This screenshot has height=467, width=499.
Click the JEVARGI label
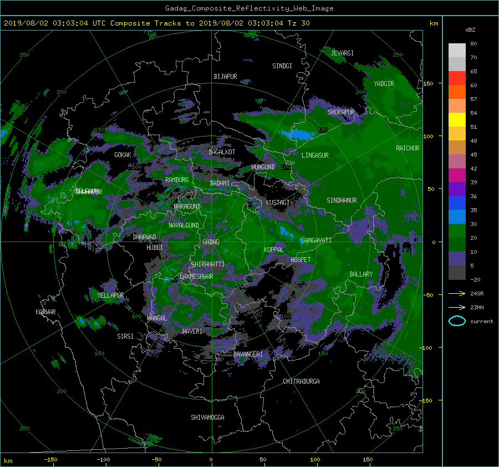coord(342,53)
